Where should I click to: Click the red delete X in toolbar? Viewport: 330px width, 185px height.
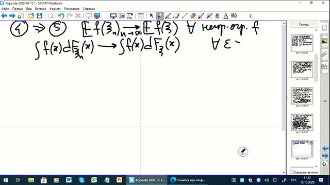(x=78, y=16)
